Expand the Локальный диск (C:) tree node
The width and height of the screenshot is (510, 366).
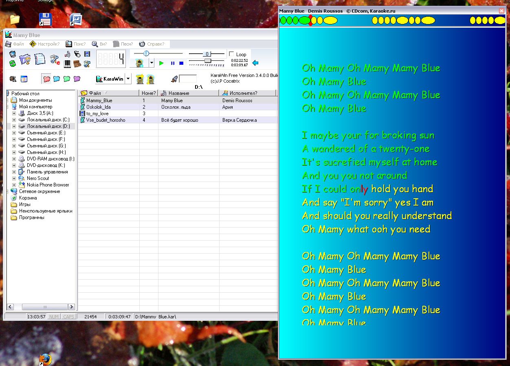tap(14, 120)
